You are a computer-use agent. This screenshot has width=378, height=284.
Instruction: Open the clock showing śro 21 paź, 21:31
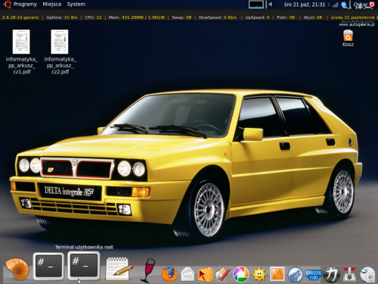point(305,5)
